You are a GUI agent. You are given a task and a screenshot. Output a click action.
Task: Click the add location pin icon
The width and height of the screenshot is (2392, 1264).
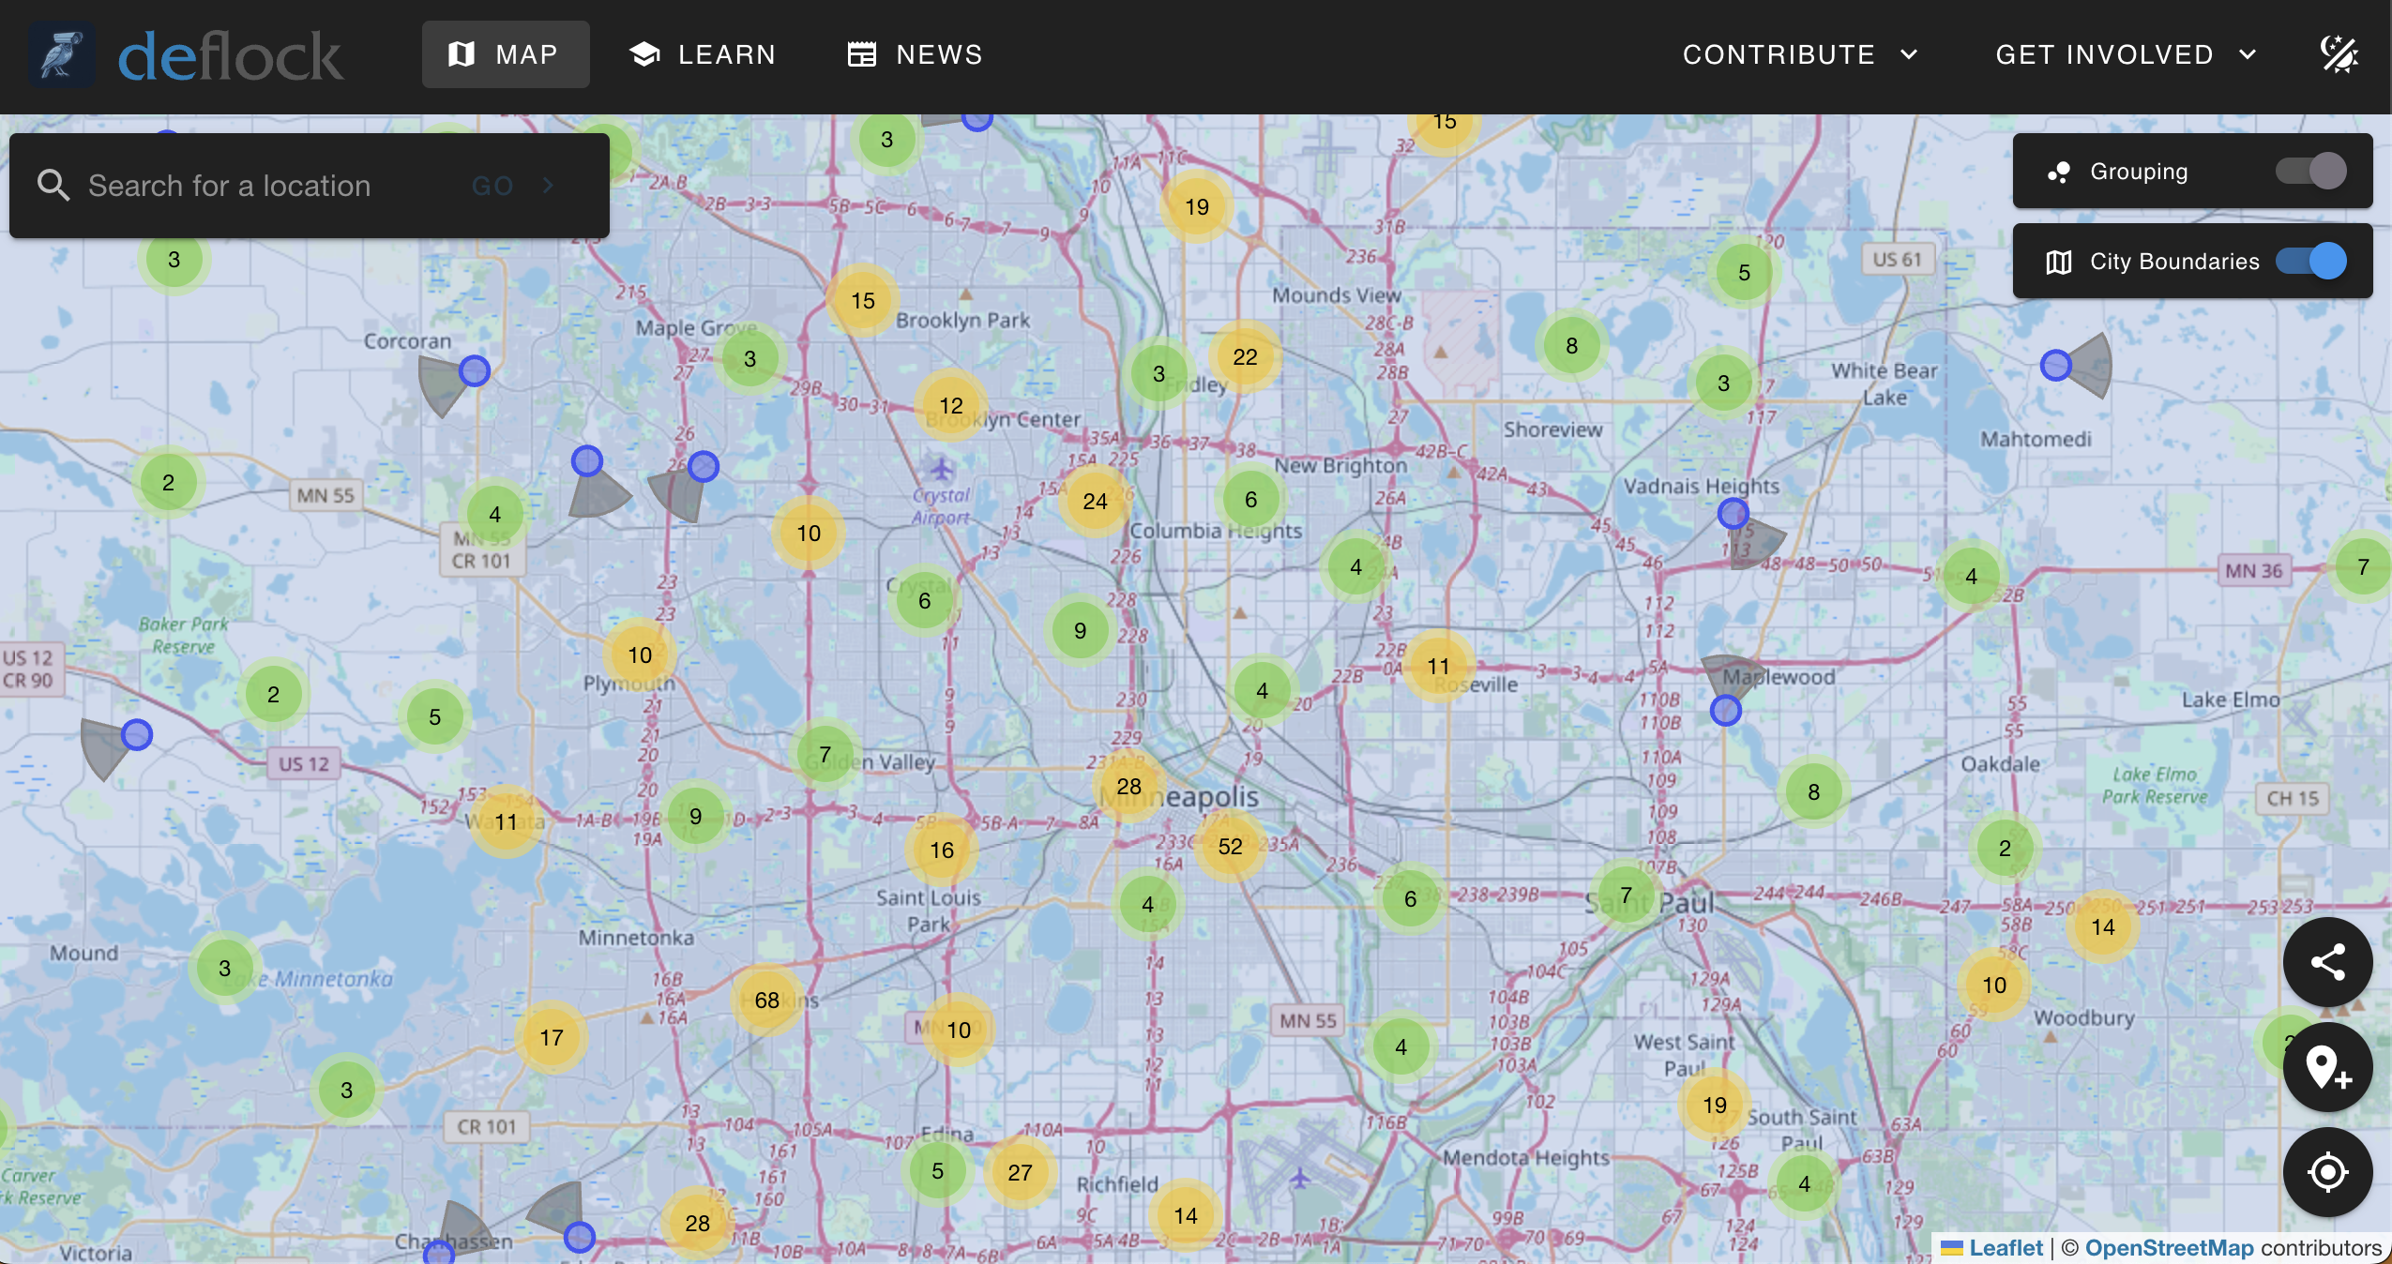(x=2327, y=1067)
